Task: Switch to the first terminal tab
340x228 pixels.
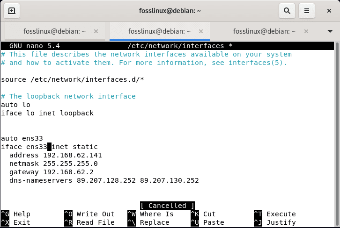Action: click(x=54, y=31)
